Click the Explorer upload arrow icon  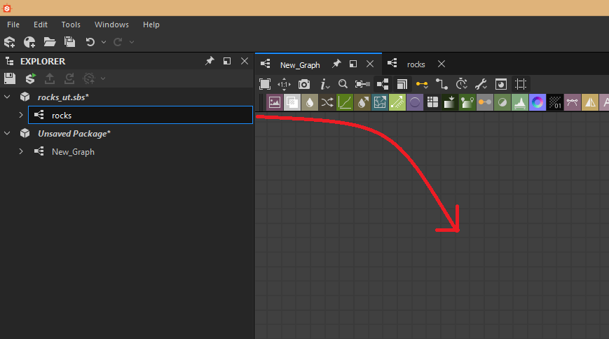tap(50, 78)
